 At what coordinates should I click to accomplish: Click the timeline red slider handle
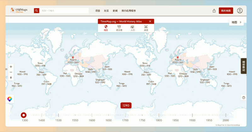tap(24, 115)
